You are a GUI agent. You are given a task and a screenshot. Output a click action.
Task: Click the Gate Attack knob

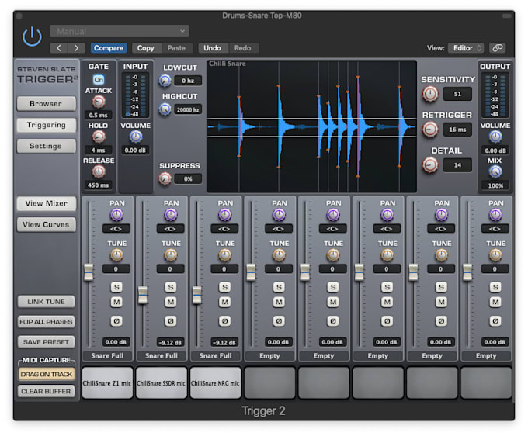click(x=99, y=102)
